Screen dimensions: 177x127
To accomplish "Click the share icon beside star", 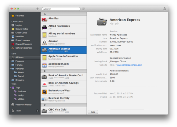I will point(117,24).
